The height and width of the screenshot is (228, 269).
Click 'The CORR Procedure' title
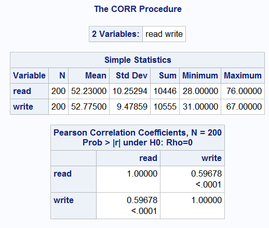pyautogui.click(x=138, y=9)
